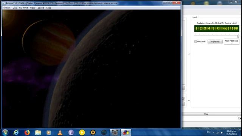Open the Video menu in PCem
Screen dimensions: 242x136
(x=33, y=8)
